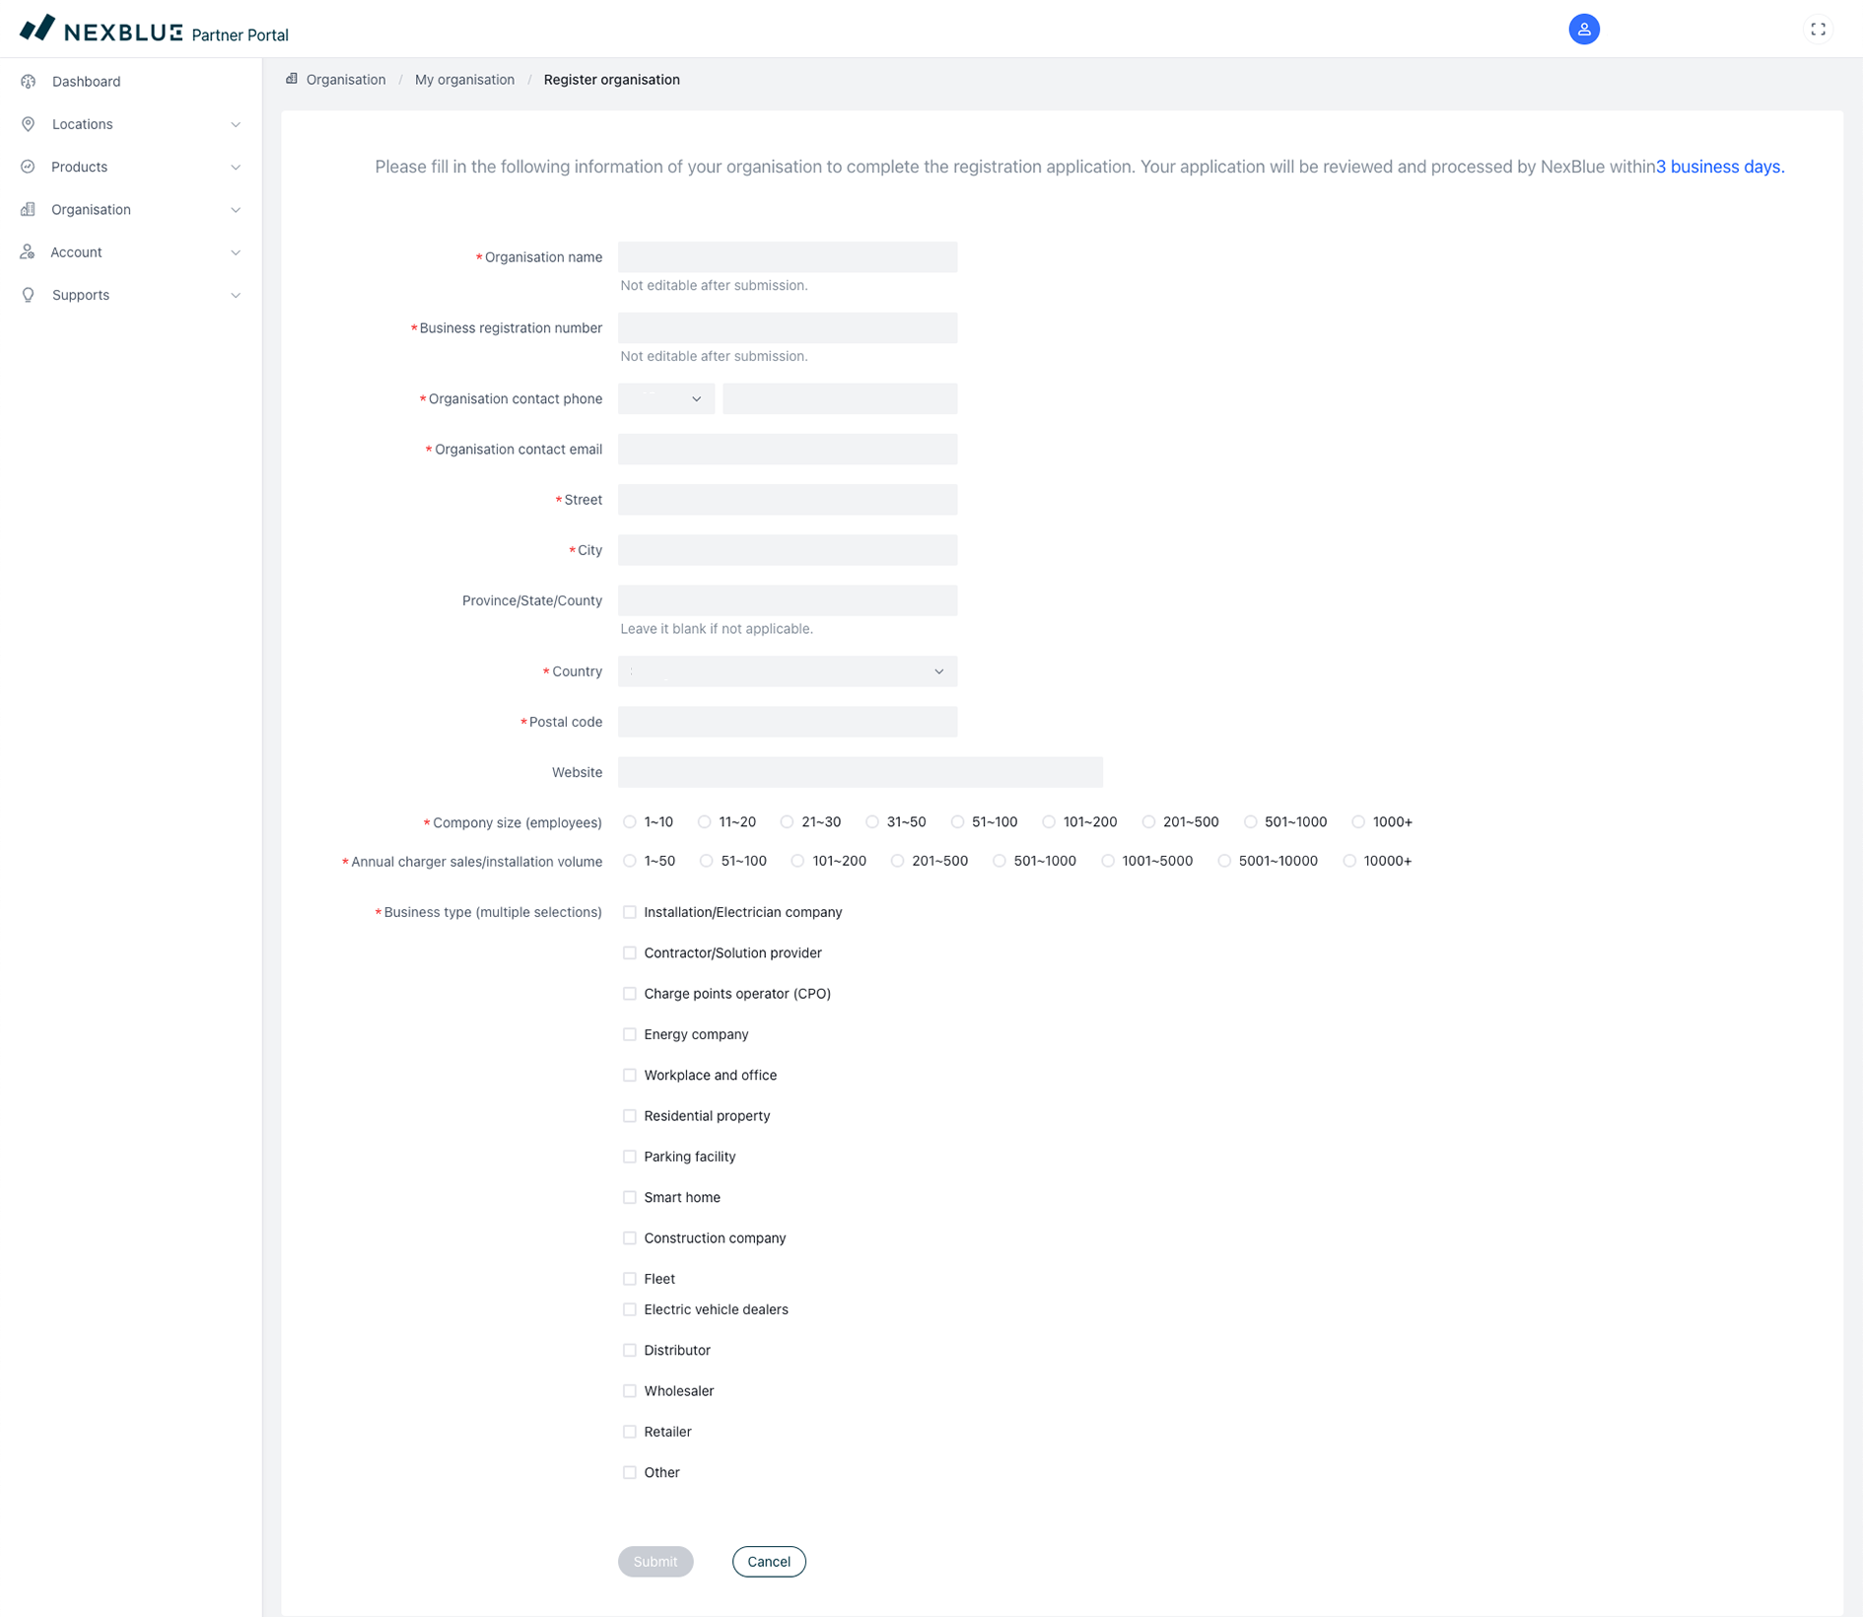Tick the Energy company checkbox
This screenshot has width=1863, height=1617.
tap(630, 1034)
